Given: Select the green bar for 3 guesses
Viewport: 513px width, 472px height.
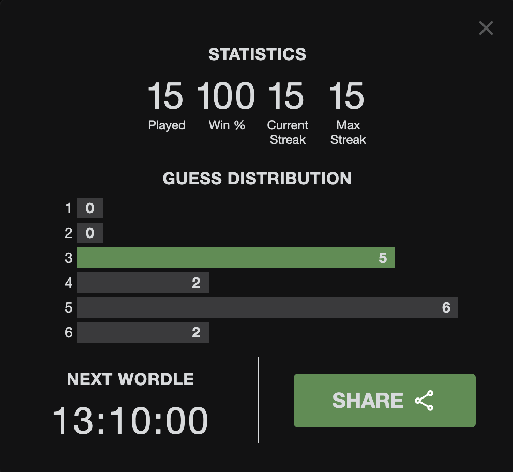Looking at the screenshot, I should point(236,258).
